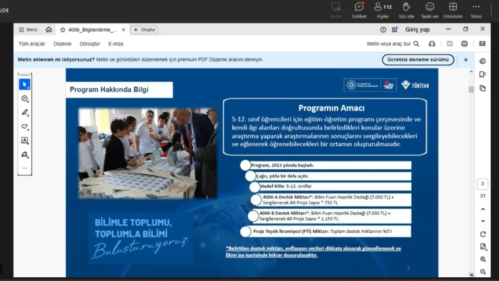Select the comment bubble tool

[x=24, y=99]
